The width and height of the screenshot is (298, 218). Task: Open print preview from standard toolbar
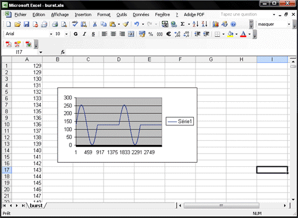click(64, 24)
